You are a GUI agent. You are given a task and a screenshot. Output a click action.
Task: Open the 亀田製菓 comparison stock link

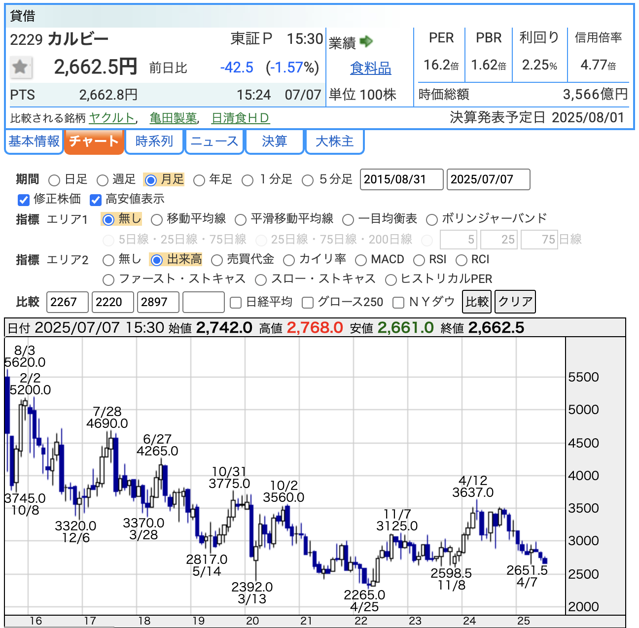[x=173, y=118]
